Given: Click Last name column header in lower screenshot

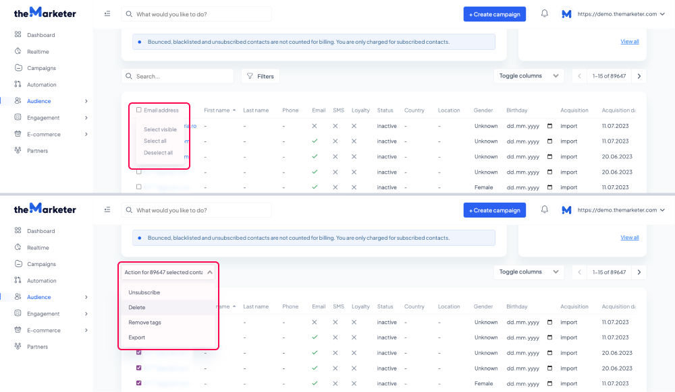Looking at the screenshot, I should pos(256,306).
